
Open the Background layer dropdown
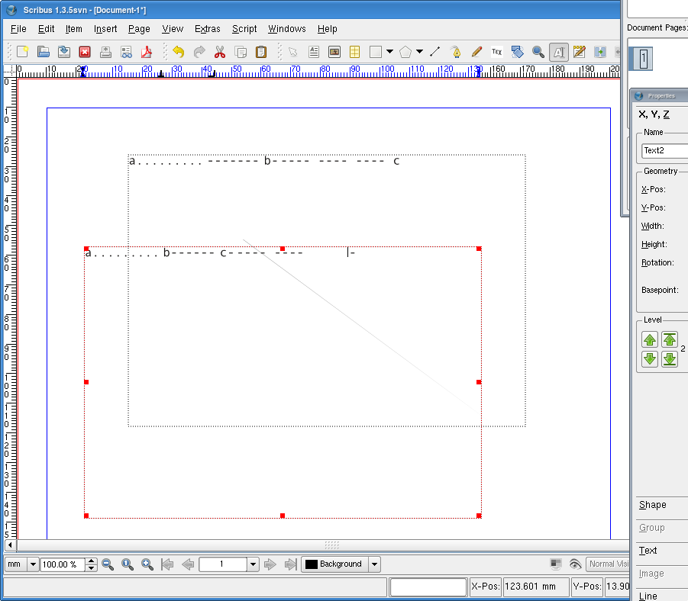click(374, 564)
